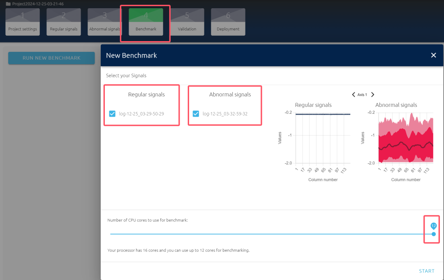
Task: Uncheck abnormal signal log-12-25_03-32-59-32
Action: (x=196, y=114)
